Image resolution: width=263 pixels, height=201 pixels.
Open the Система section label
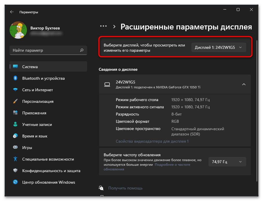(30, 67)
